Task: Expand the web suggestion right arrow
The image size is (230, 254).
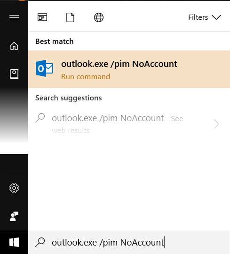Action: click(216, 124)
